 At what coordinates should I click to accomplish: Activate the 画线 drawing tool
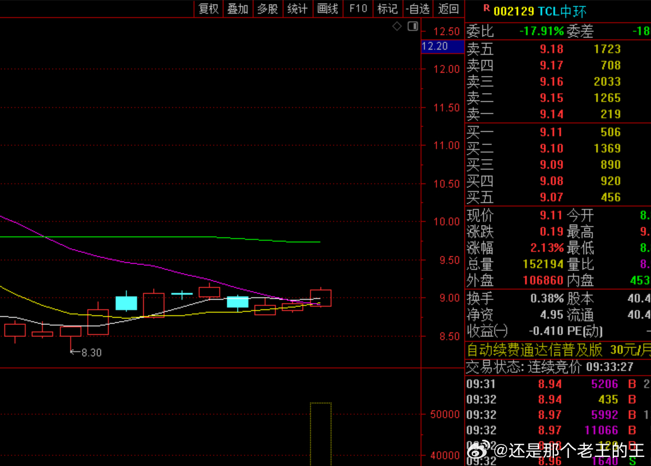click(328, 9)
